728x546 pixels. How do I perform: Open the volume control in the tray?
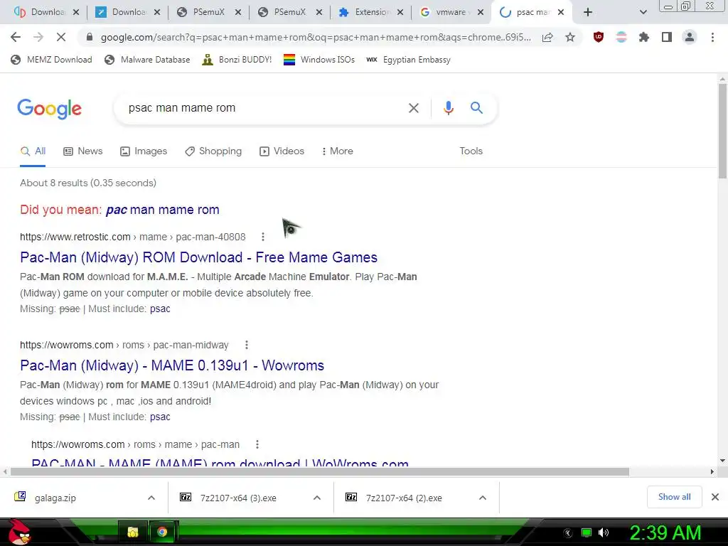point(603,532)
